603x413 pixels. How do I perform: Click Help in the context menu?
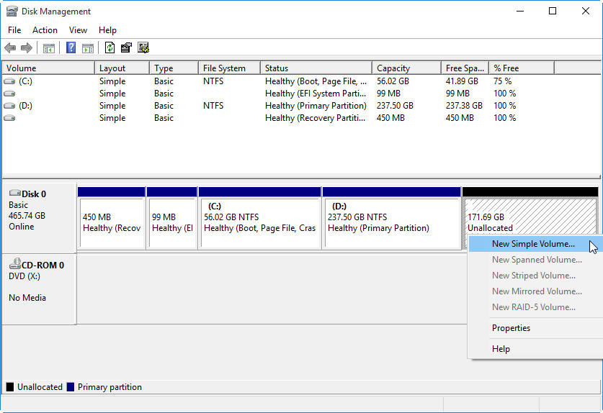pyautogui.click(x=501, y=349)
